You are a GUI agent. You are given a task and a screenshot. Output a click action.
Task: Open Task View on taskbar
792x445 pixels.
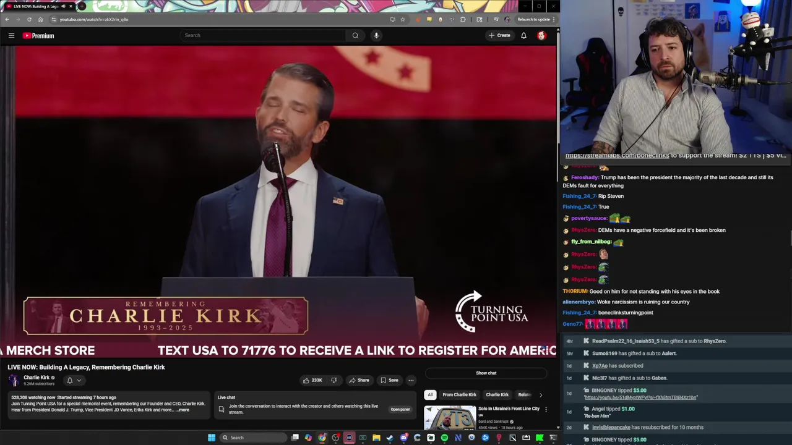[x=295, y=438]
